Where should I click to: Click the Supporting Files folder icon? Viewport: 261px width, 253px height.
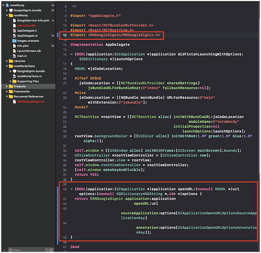pos(15,81)
